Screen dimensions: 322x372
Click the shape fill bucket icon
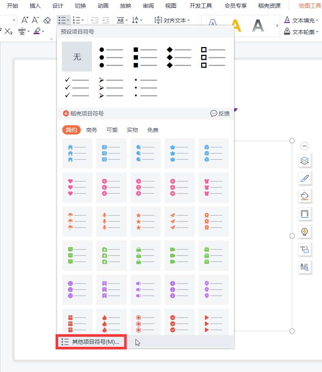pos(305,196)
